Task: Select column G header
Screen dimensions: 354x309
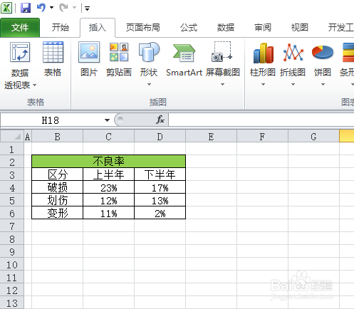Action: [x=313, y=137]
